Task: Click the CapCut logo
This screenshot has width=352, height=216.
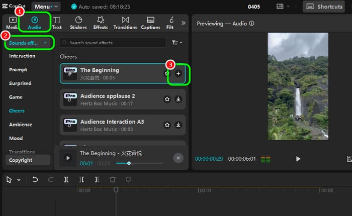Action: 14,6
